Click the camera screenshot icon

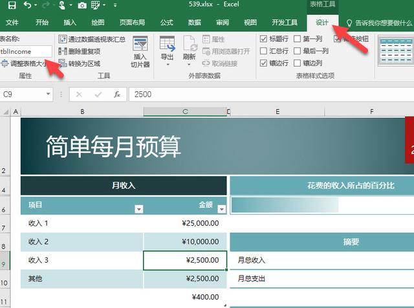[x=82, y=5]
